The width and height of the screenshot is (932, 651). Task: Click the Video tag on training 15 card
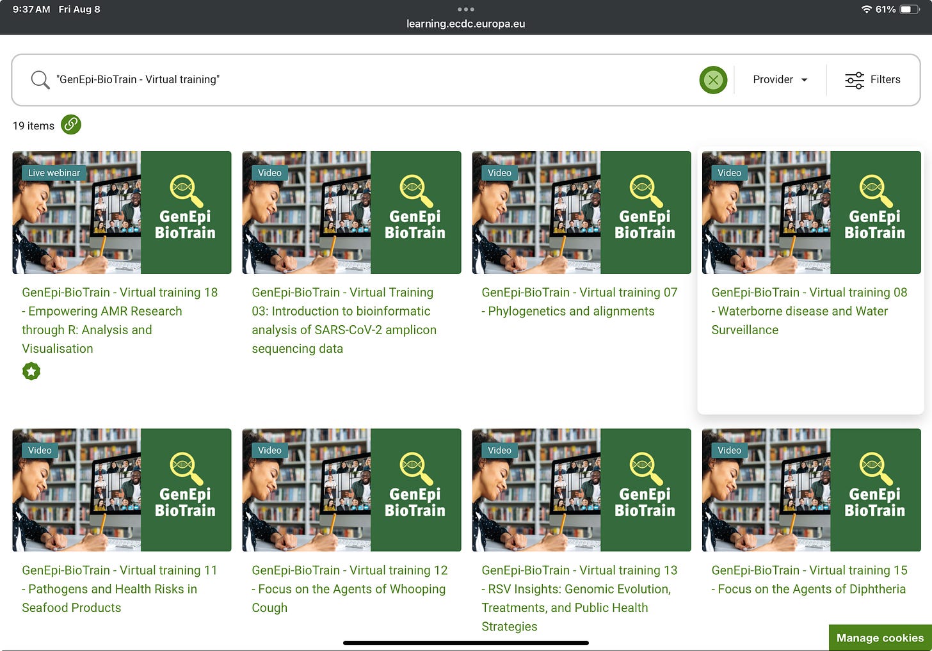click(729, 450)
